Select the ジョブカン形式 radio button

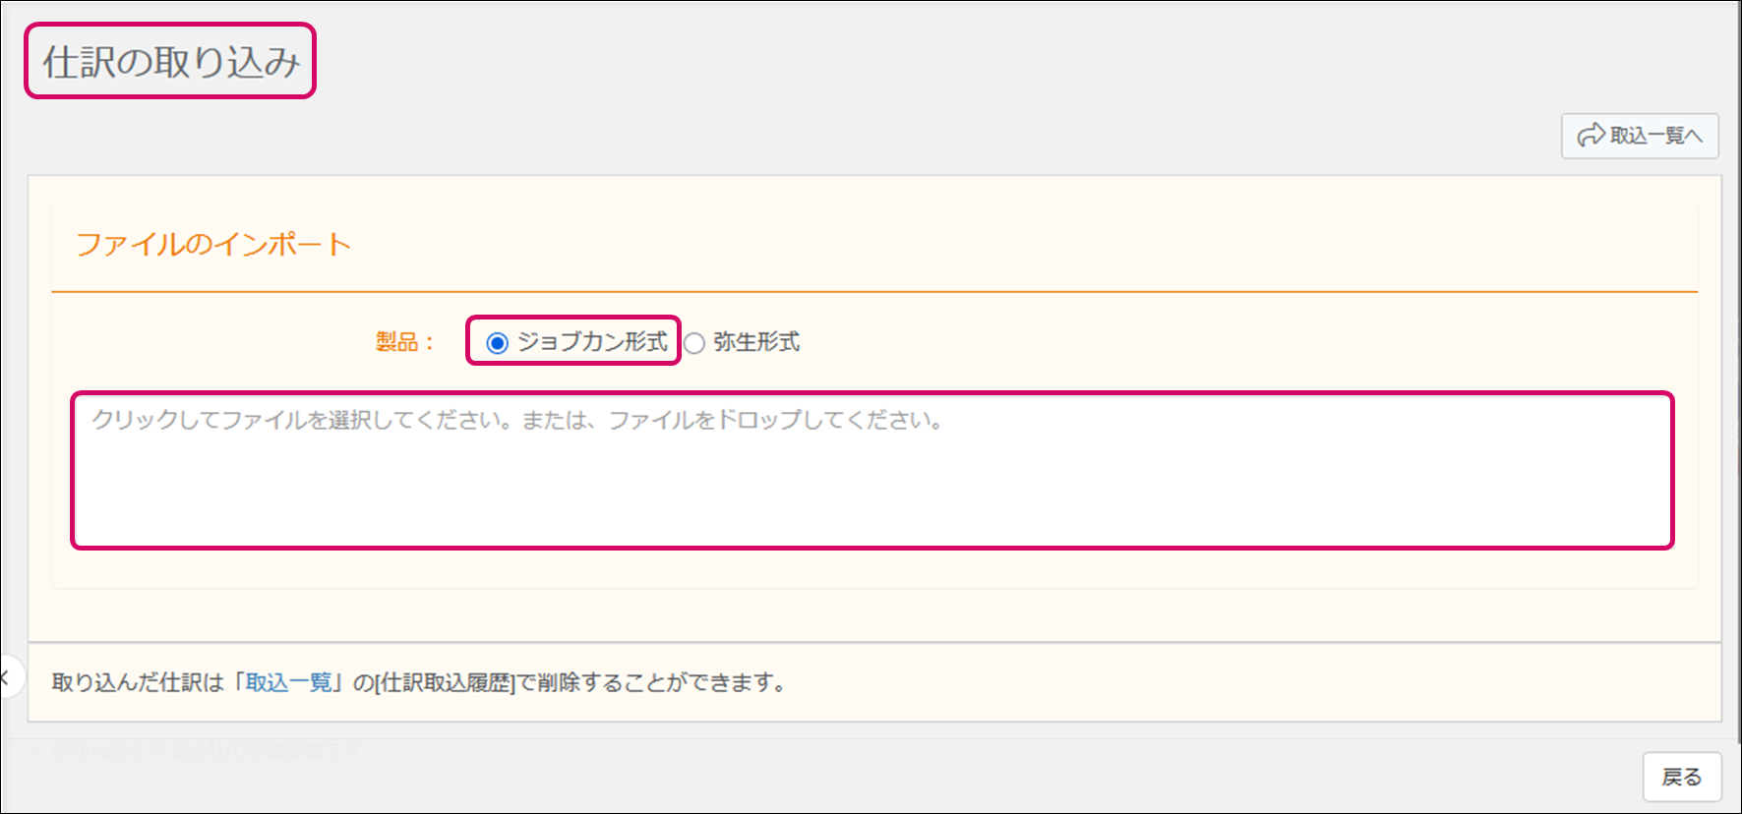(x=498, y=343)
